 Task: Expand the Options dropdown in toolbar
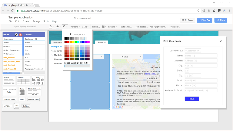tap(113, 27)
